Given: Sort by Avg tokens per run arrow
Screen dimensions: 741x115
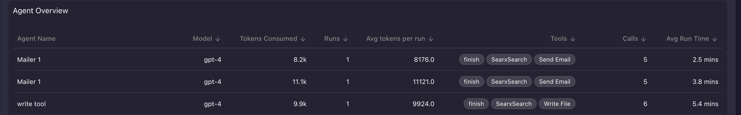Looking at the screenshot, I should 430,39.
